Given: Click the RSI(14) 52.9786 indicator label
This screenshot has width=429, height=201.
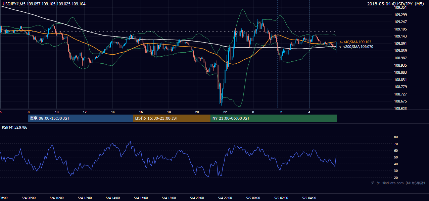Looking at the screenshot, I should (x=15, y=127).
